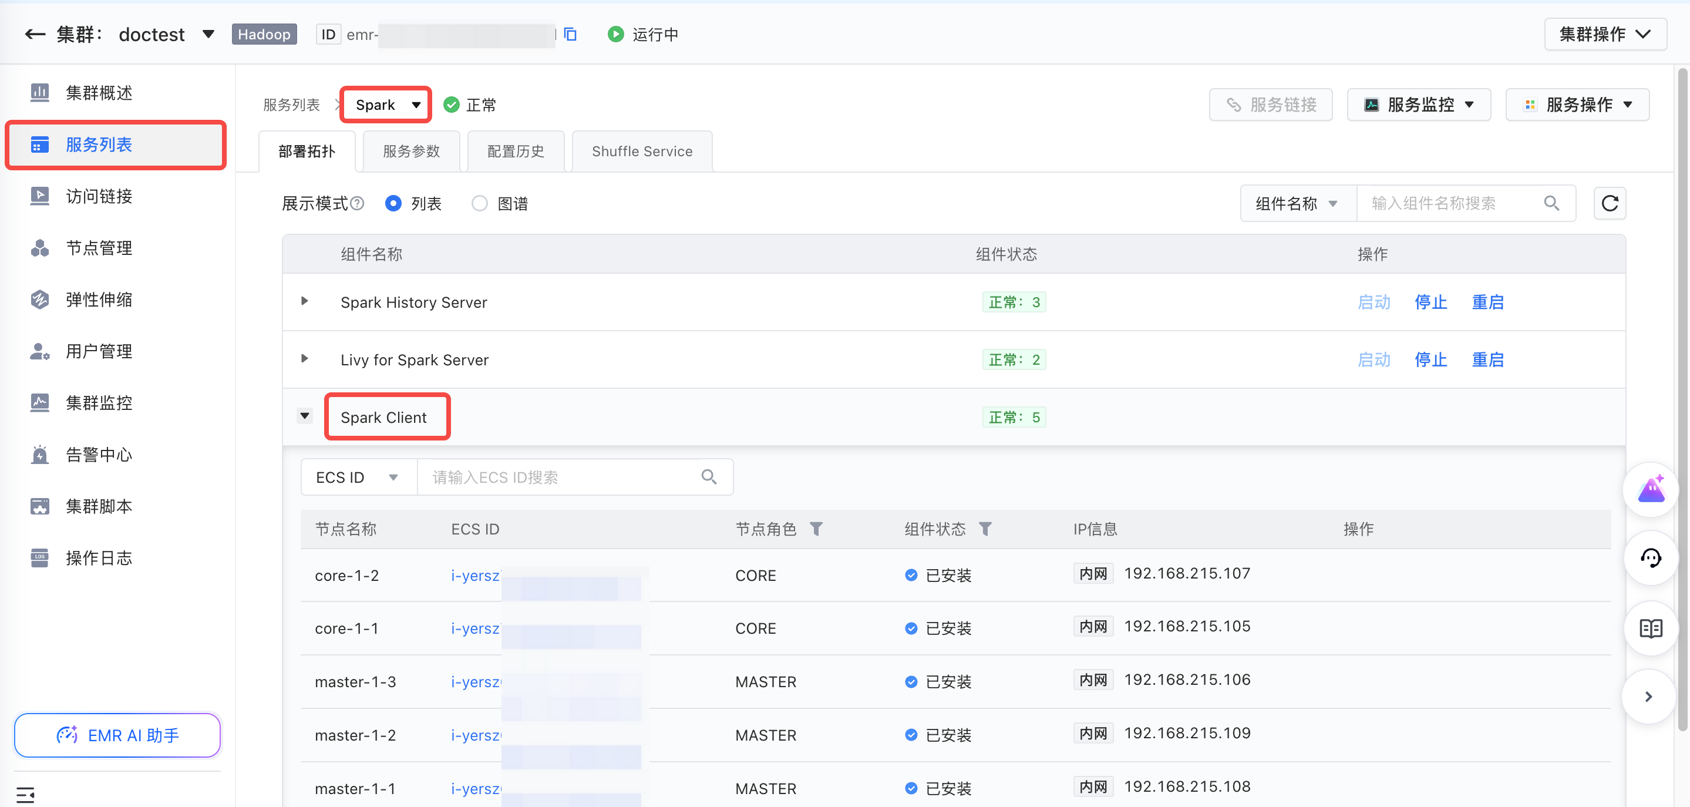This screenshot has height=807, width=1690.
Task: Click 服务列表 in the breadcrumb
Action: coord(291,105)
